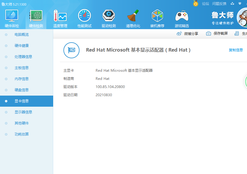
Task: Click the 鲁大师 5.21.1300 title text
Action: pos(14,4)
